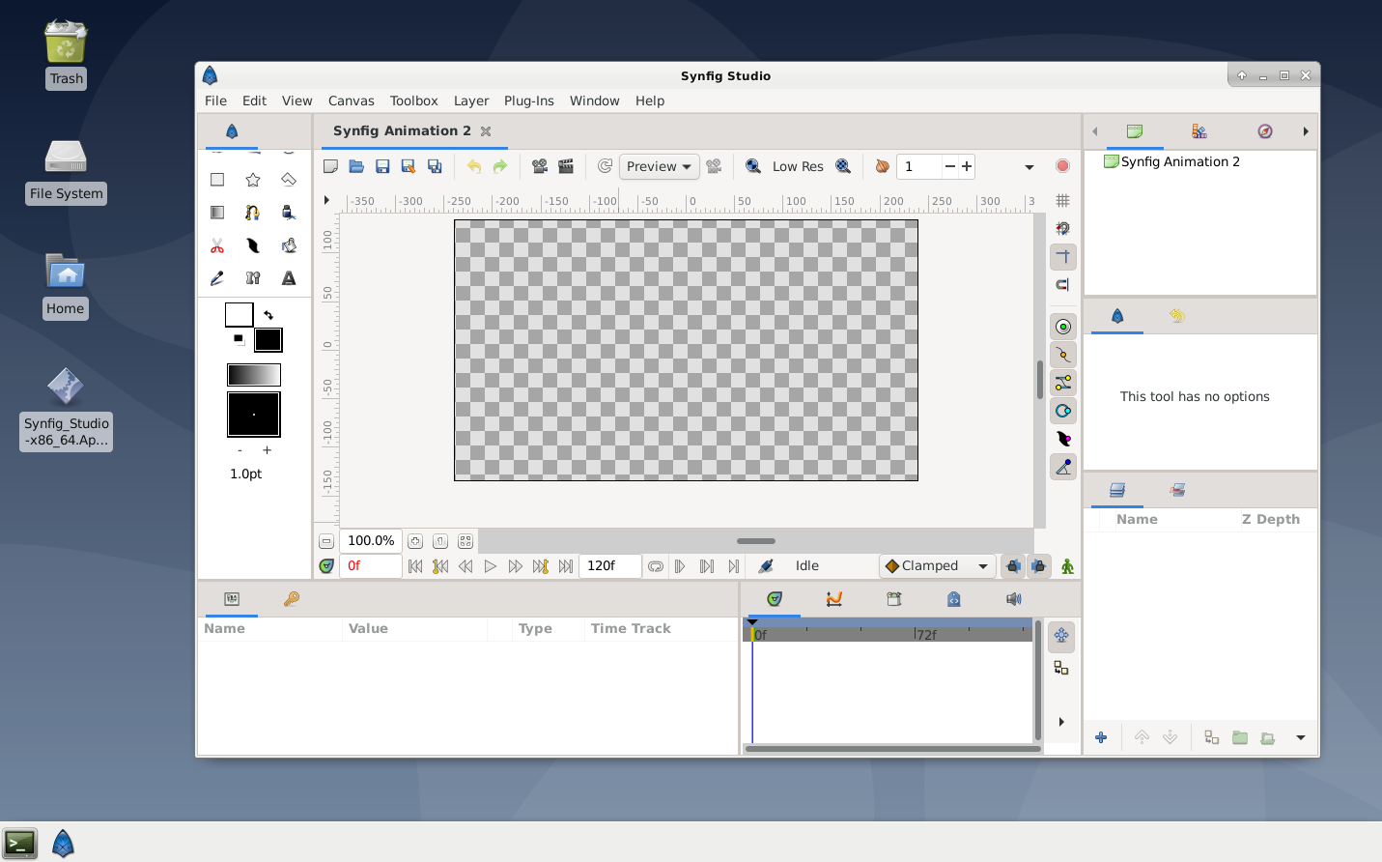Select the Text tool
The image size is (1382, 862).
pos(287,278)
